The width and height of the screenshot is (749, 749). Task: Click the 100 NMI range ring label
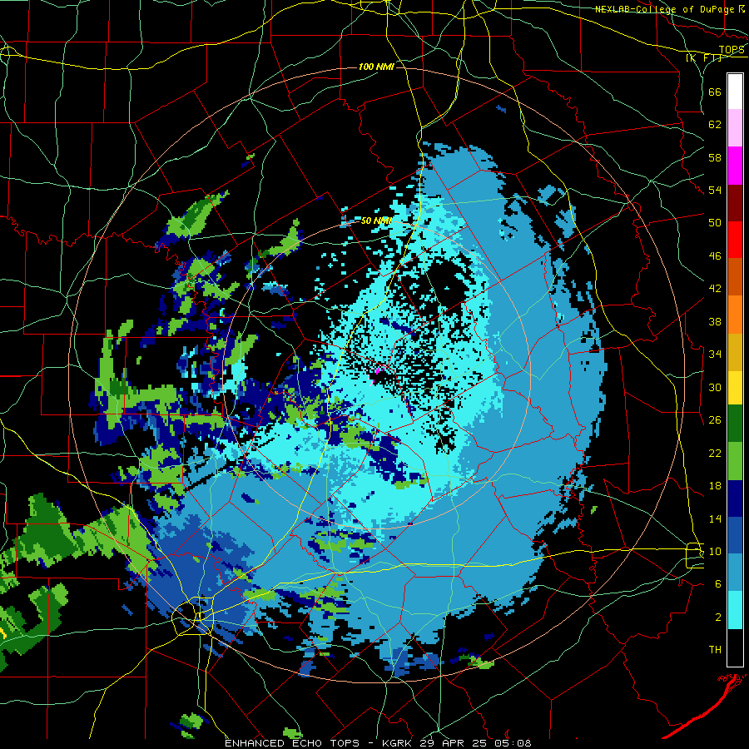coord(376,67)
